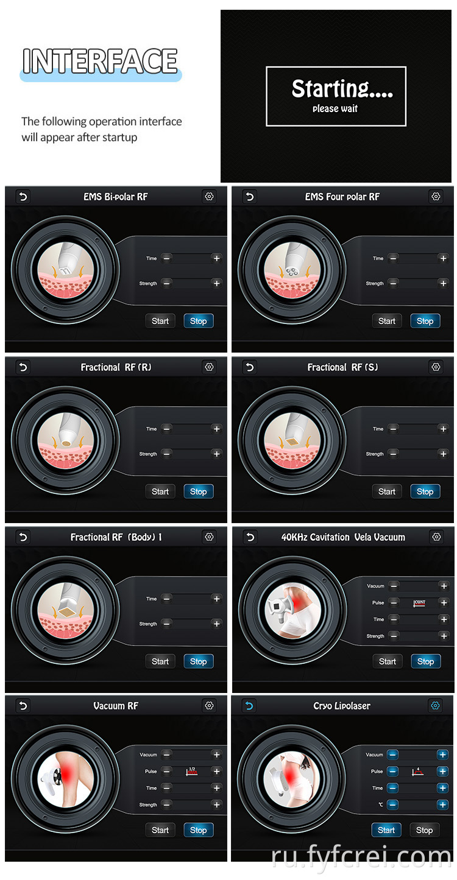Viewport: 457px width, 880px height.
Task: Open settings gear in Vacuum RF panel
Action: (x=210, y=706)
